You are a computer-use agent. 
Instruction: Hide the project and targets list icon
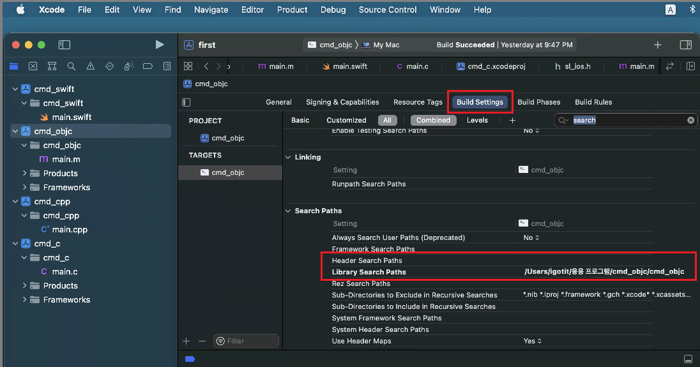coord(186,102)
